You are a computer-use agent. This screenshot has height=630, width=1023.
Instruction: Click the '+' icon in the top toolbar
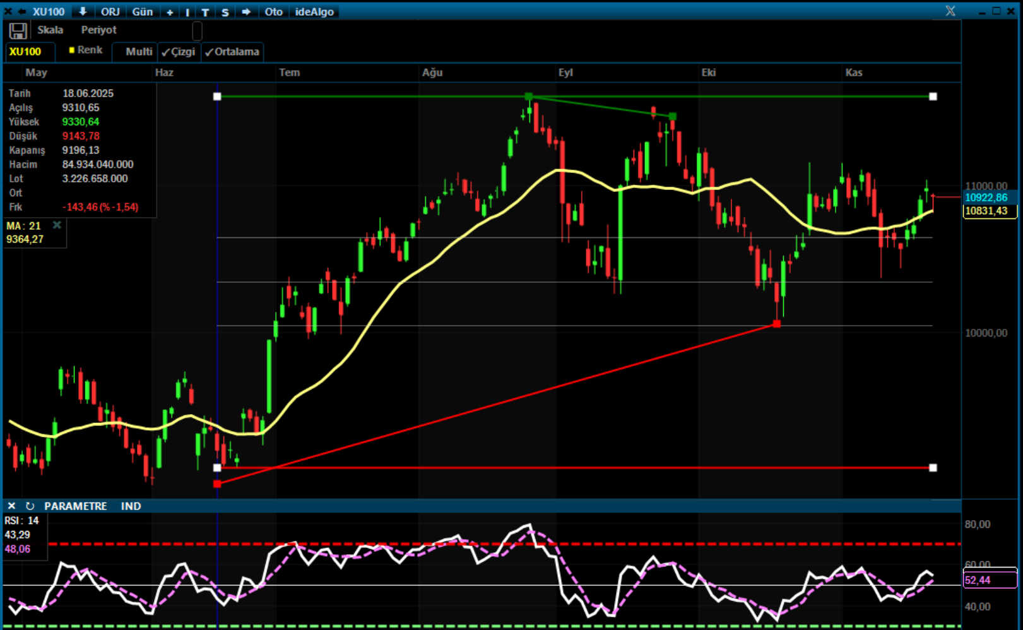(x=169, y=11)
